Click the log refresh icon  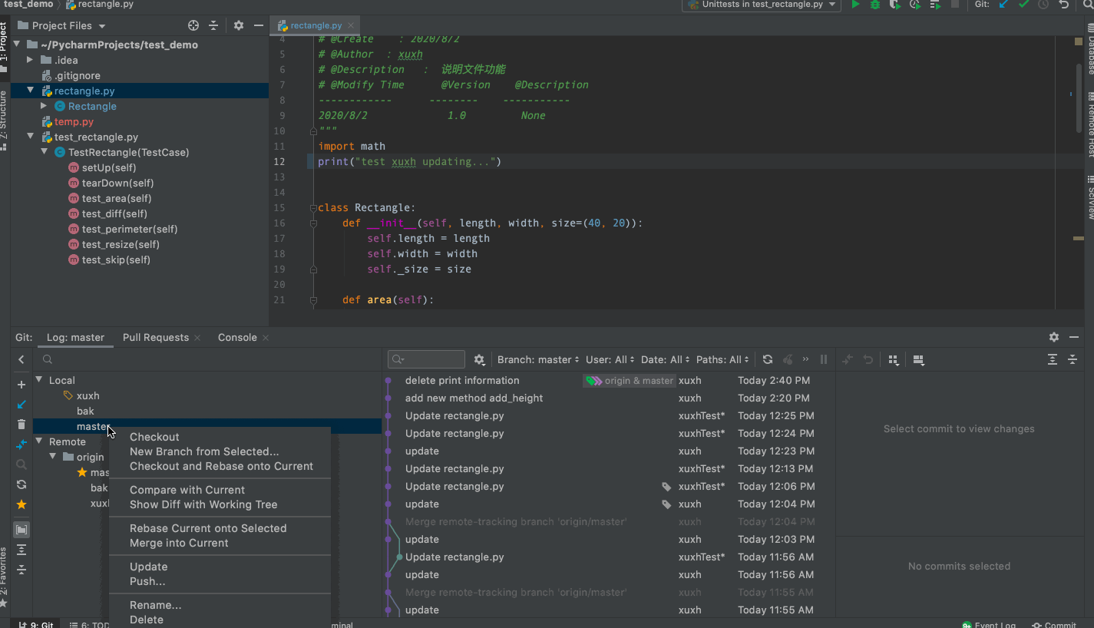pos(768,359)
